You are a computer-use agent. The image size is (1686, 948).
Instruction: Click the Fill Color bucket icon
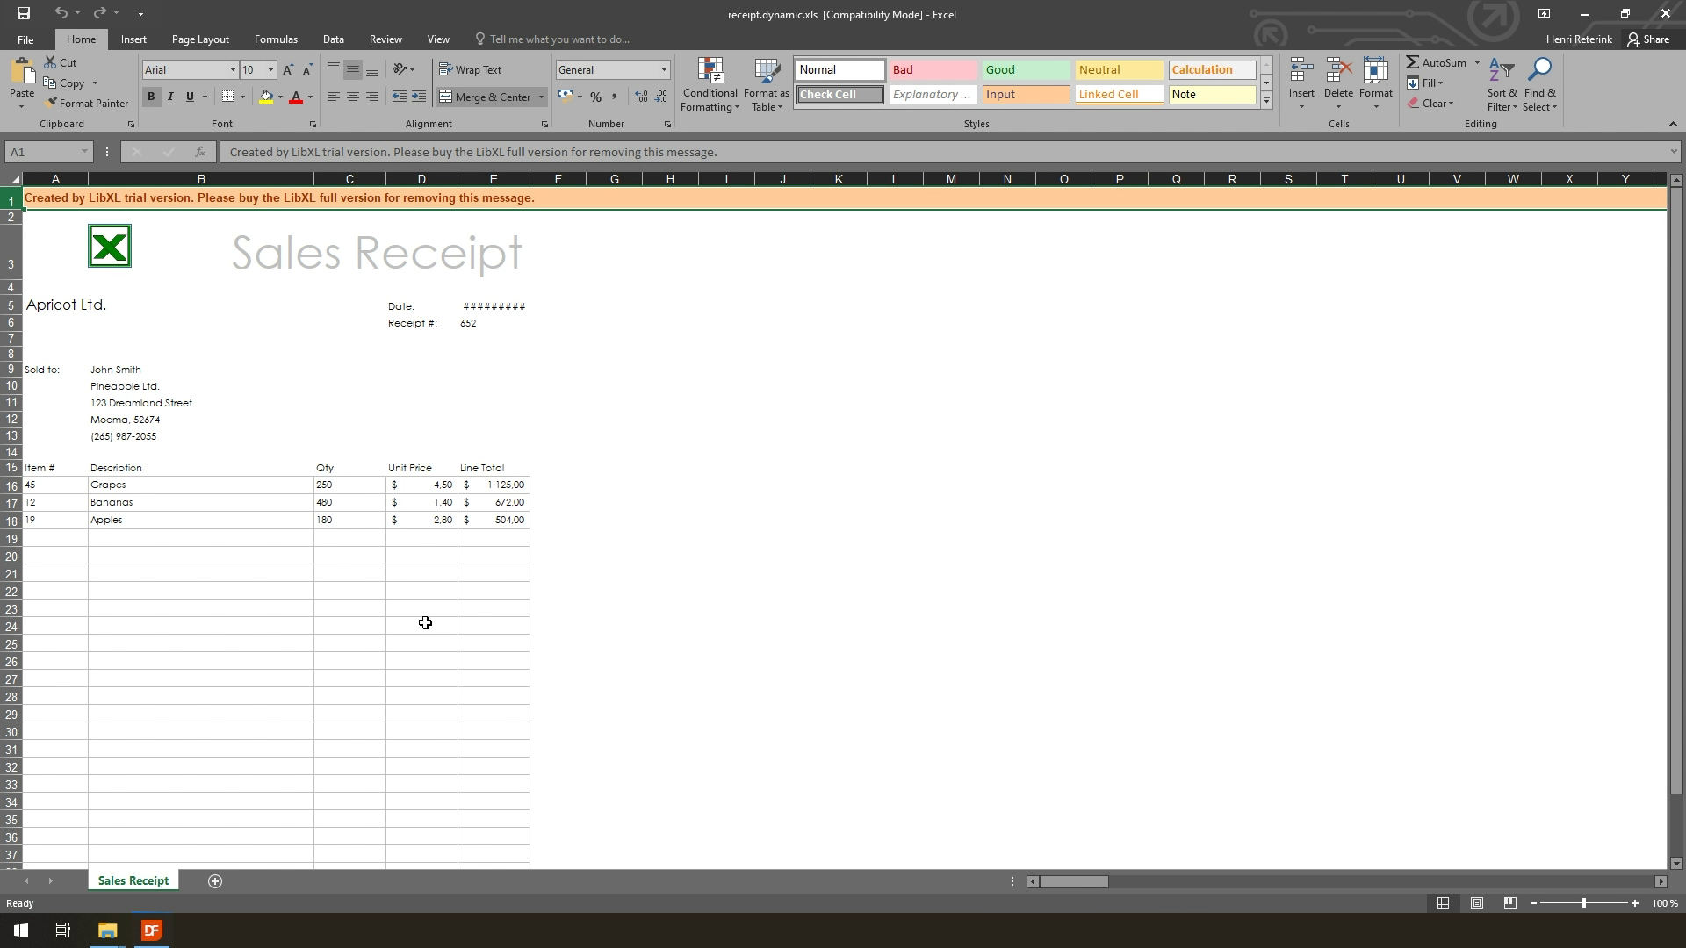(x=266, y=97)
